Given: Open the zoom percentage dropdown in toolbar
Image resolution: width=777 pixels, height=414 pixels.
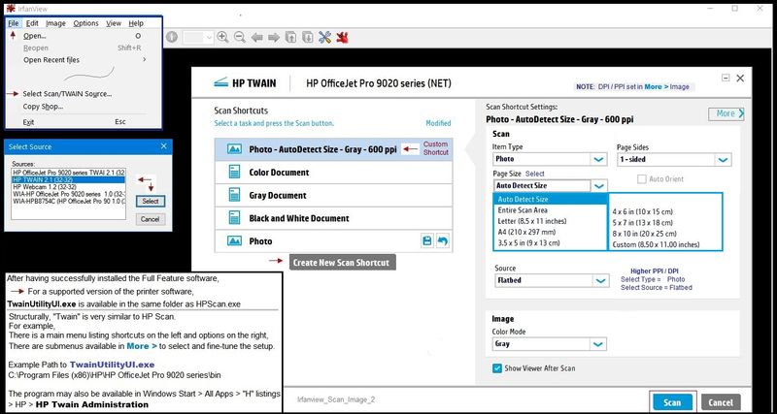Looking at the screenshot, I should (x=209, y=38).
